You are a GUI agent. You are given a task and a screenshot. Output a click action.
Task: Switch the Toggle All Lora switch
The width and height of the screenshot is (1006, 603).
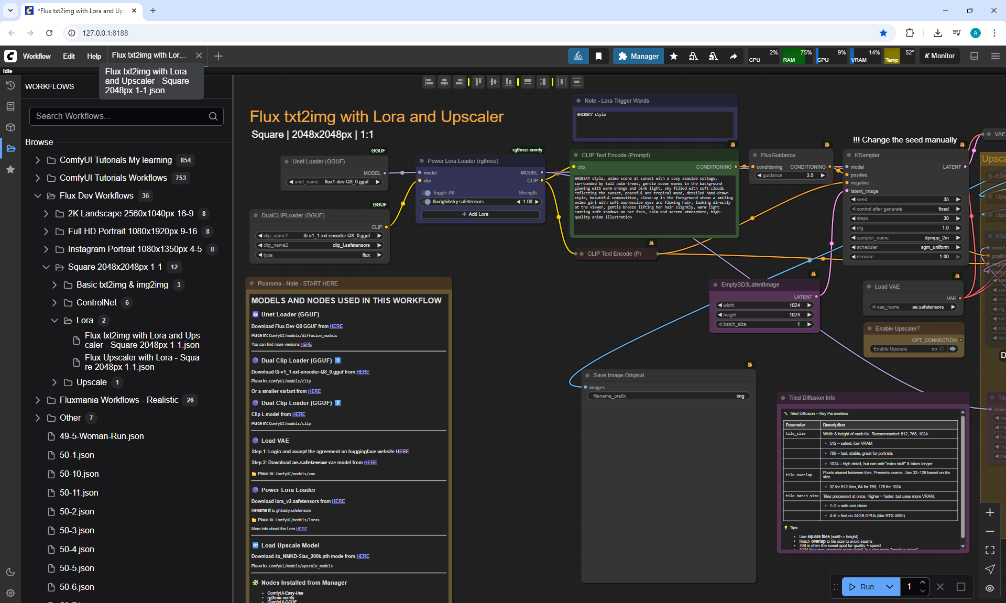pyautogui.click(x=427, y=193)
